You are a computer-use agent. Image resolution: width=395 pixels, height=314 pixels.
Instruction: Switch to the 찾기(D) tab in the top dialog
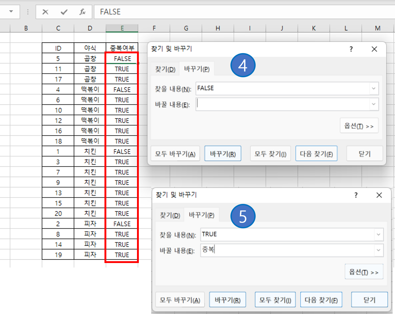tap(165, 68)
